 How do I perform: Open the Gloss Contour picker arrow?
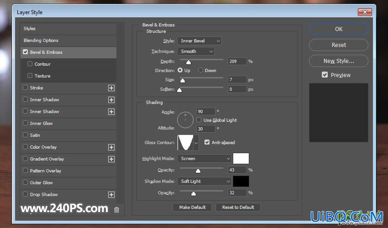click(x=196, y=143)
